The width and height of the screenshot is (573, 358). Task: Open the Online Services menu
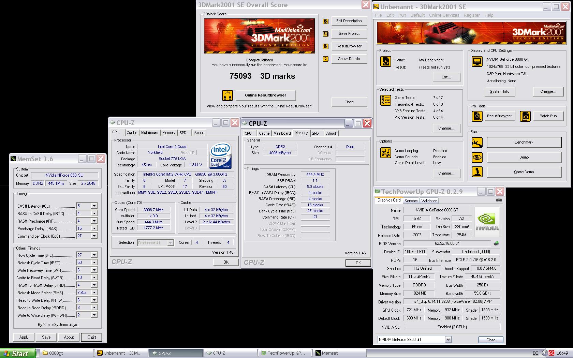point(444,15)
